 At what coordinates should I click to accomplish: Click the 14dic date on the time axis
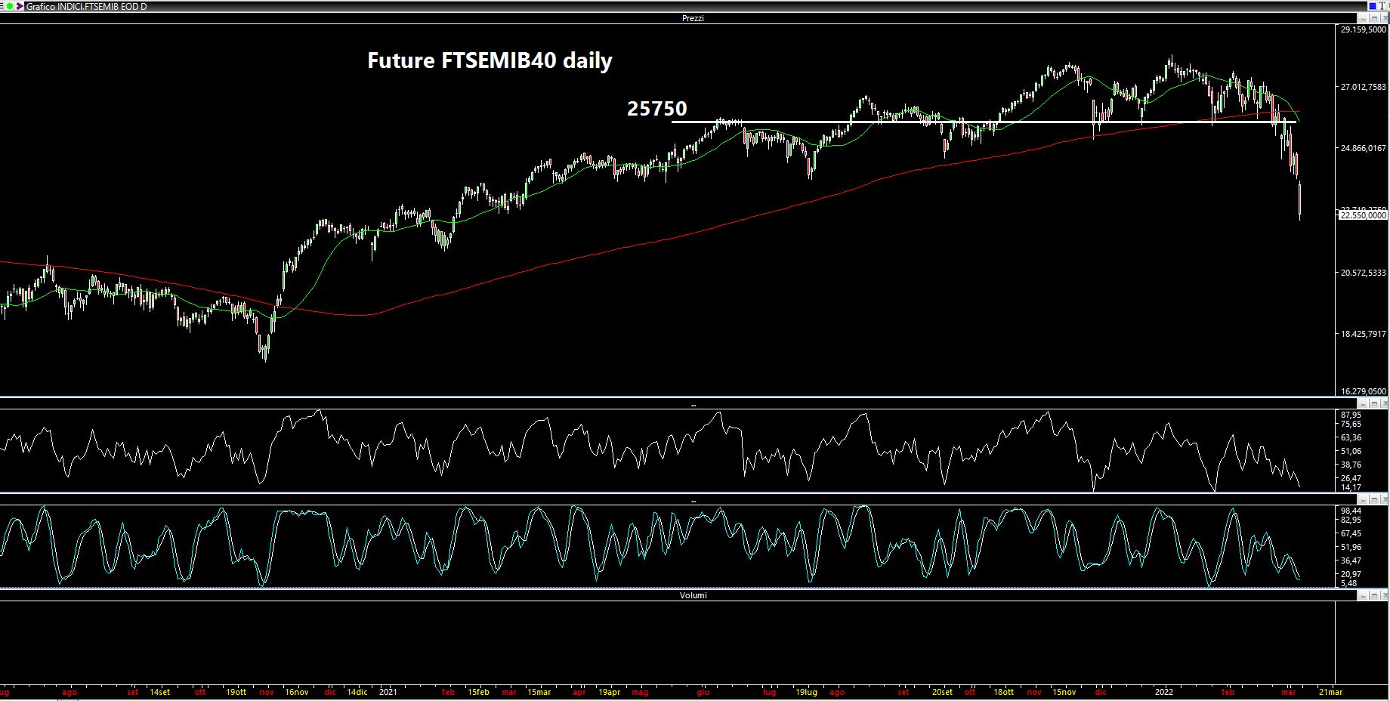[357, 691]
